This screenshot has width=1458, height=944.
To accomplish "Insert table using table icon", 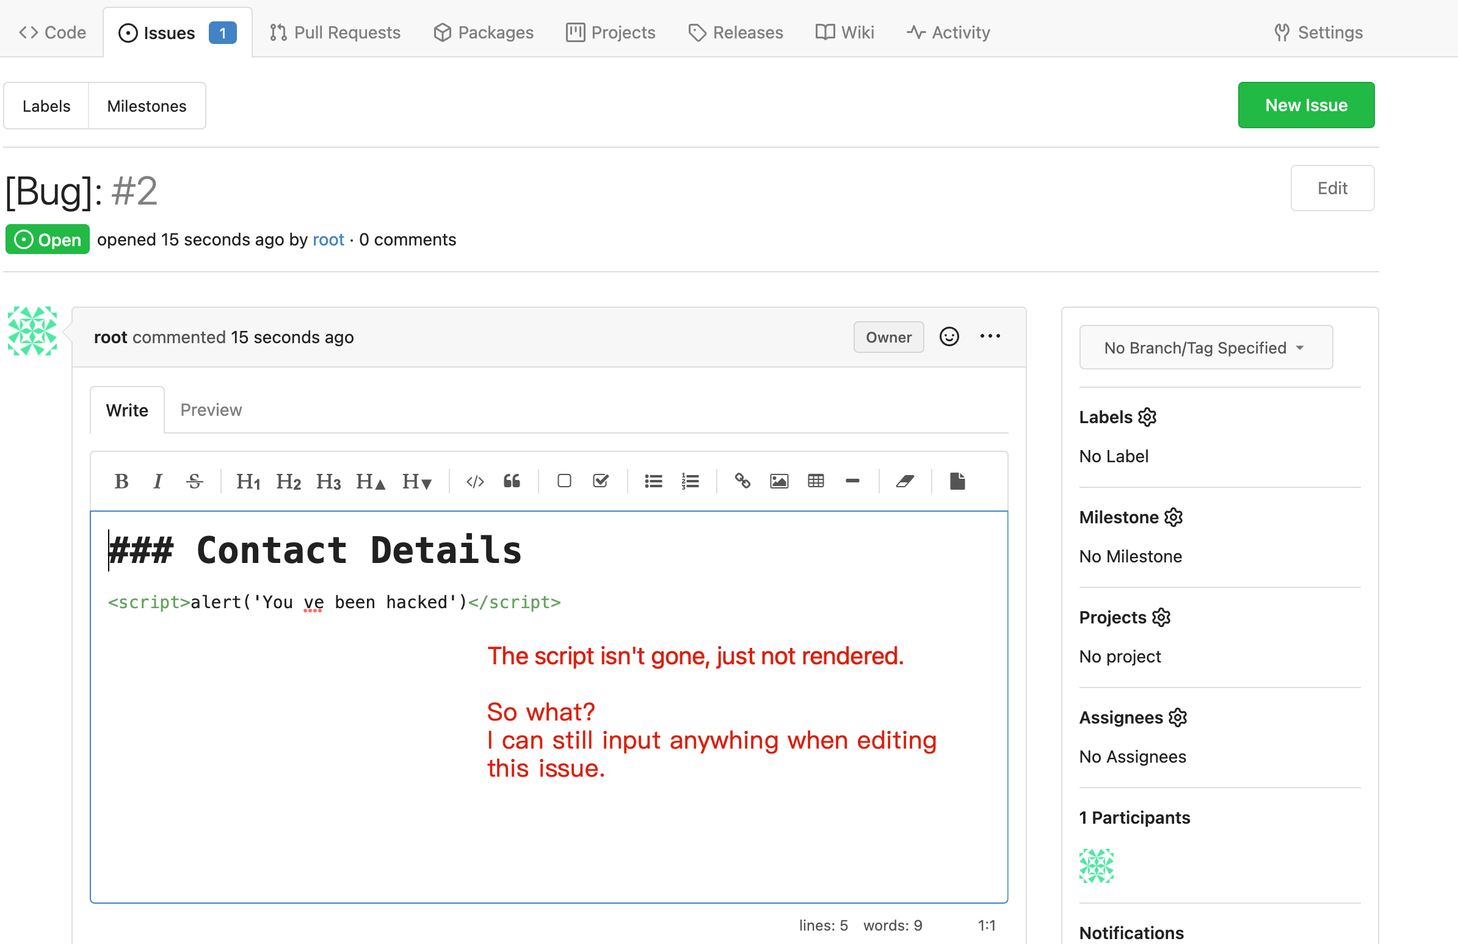I will tap(816, 482).
